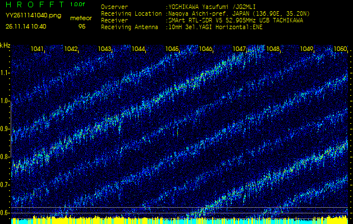This screenshot has width=353, height=224.
Task: Select the 1044 time marker
Action: coord(139,49)
